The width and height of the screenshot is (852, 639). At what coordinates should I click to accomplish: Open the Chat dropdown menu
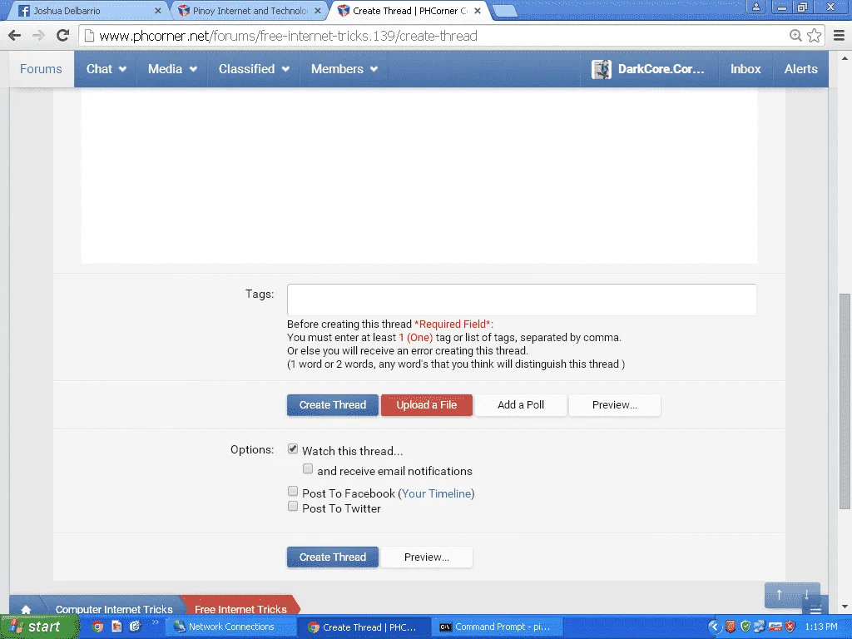pos(106,69)
